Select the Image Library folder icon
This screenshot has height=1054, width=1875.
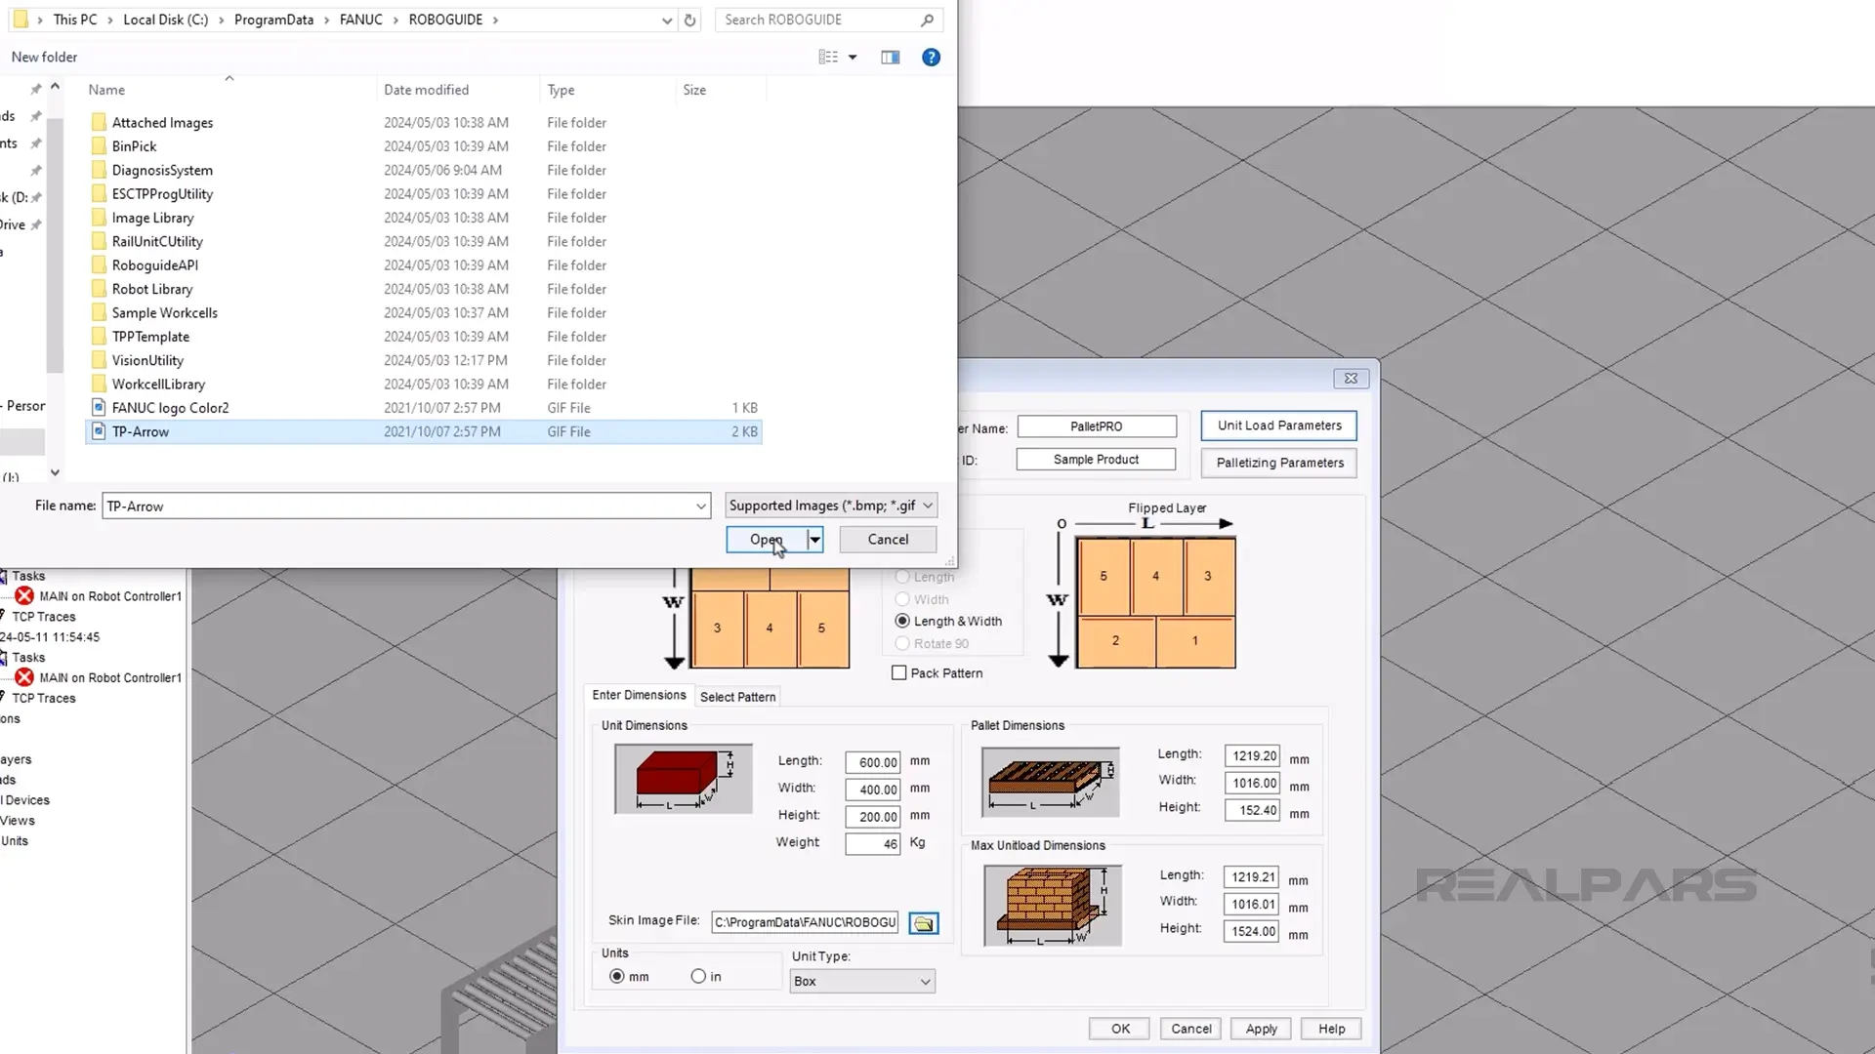click(x=99, y=218)
